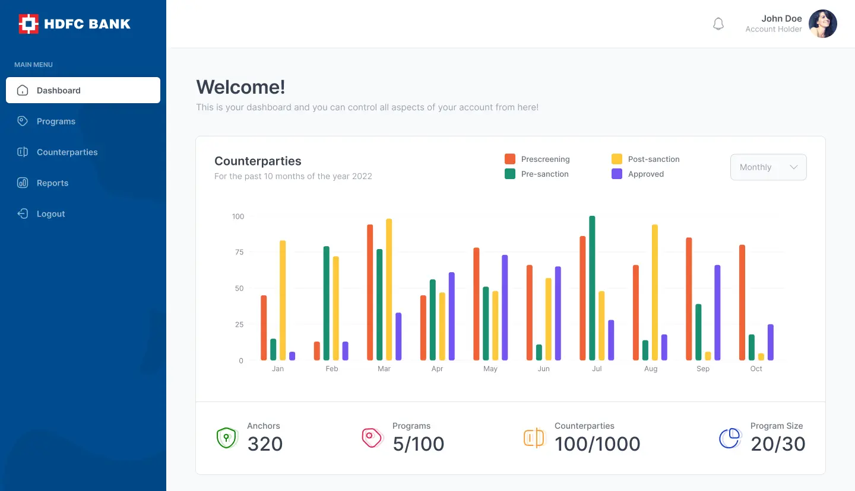This screenshot has width=855, height=491.
Task: Click the Program Size pie icon
Action: [x=730, y=438]
